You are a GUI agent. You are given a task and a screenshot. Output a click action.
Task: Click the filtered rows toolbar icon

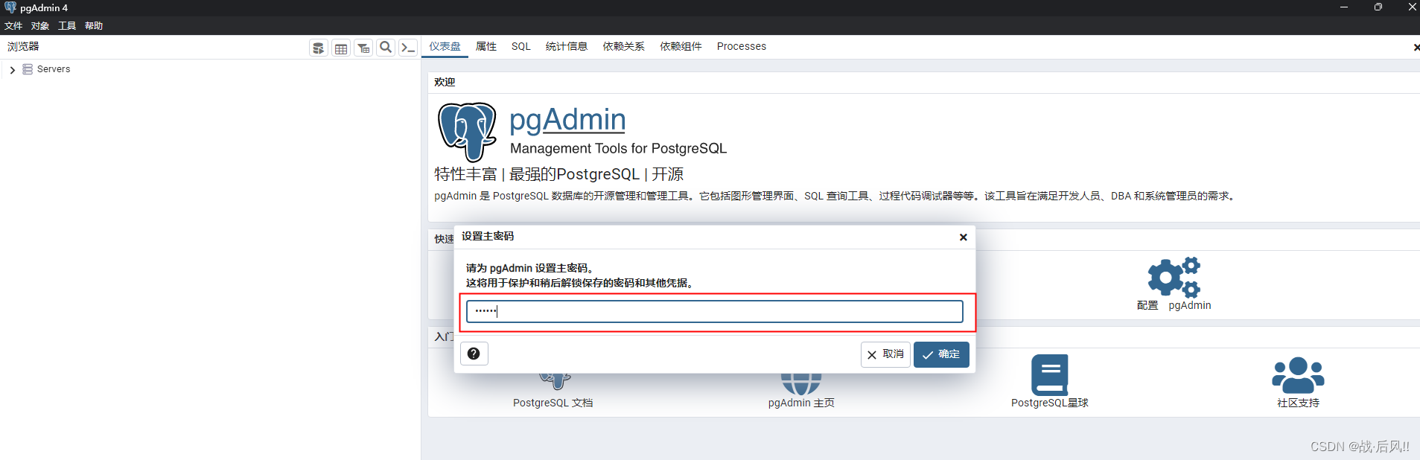tap(363, 48)
